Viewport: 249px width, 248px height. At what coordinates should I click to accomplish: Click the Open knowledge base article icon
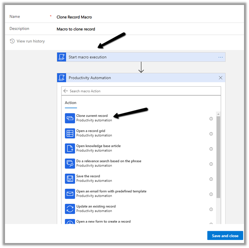point(70,148)
